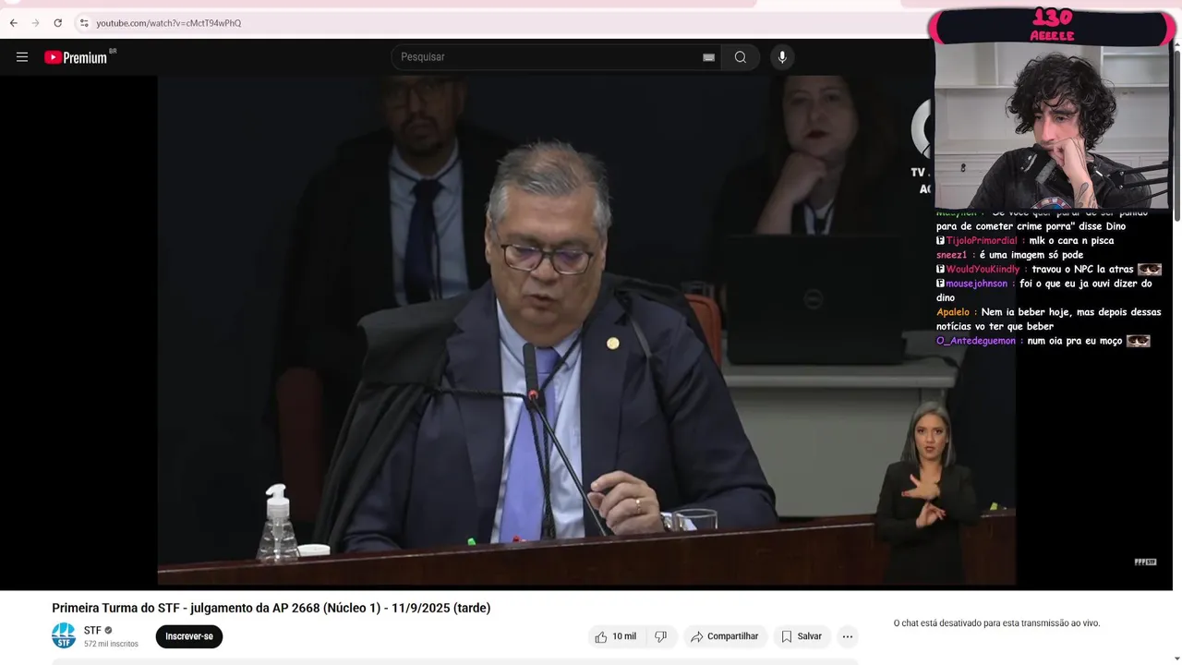Click the YouTube URL in address bar
Screen dimensions: 1182x665
click(168, 23)
